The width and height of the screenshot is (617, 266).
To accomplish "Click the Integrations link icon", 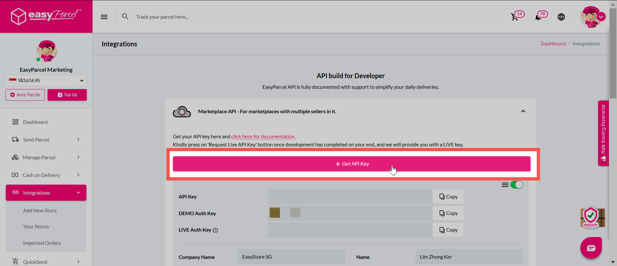I will (15, 192).
